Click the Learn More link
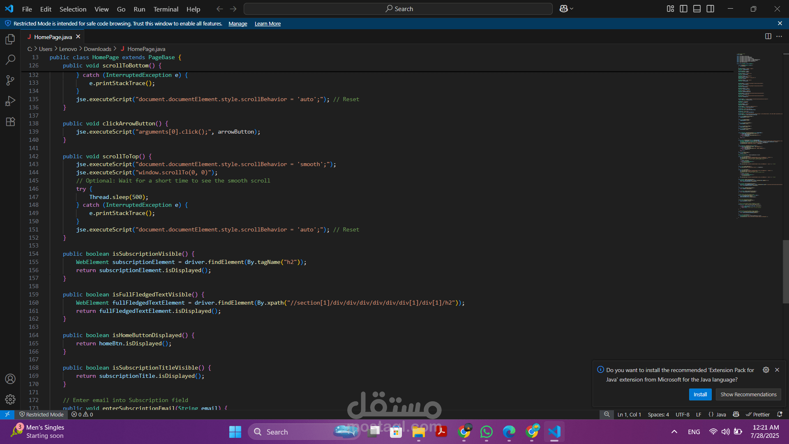Image resolution: width=789 pixels, height=444 pixels. point(268,24)
